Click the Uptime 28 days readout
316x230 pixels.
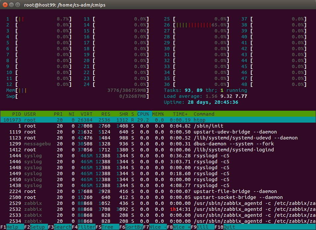201,102
